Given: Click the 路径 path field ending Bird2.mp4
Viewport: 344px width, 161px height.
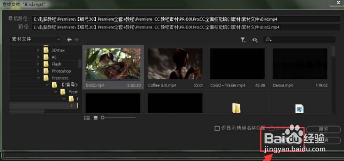Looking at the screenshot, I should click(186, 27).
